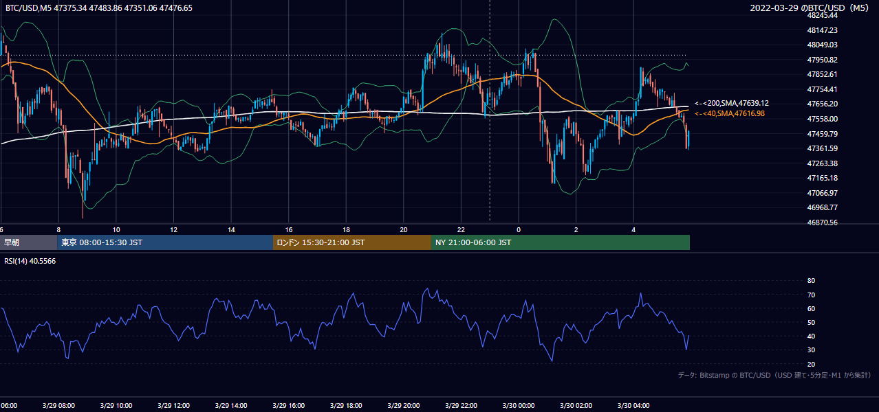
Task: Click RSI axis level 30
Action: point(811,350)
